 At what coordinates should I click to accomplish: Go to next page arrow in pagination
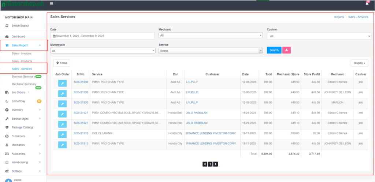point(215,164)
